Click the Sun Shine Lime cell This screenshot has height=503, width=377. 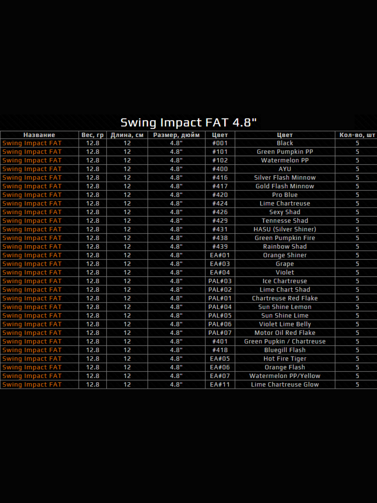pyautogui.click(x=285, y=315)
